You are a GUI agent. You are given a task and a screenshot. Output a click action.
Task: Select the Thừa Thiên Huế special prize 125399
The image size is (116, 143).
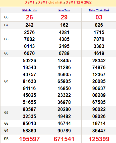coord(99,139)
